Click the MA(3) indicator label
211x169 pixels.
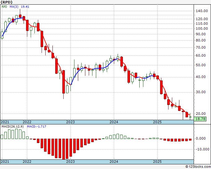pyautogui.click(x=14, y=7)
